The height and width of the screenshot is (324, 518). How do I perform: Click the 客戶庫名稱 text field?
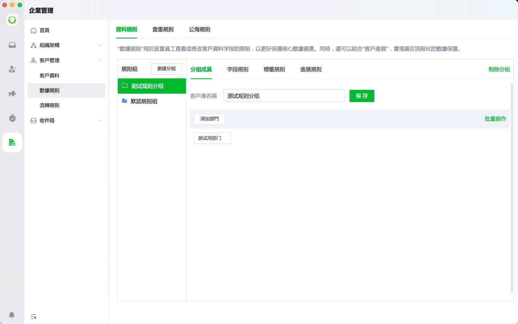click(x=284, y=96)
